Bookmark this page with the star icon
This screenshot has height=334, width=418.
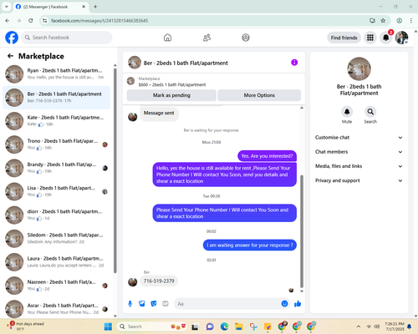pyautogui.click(x=383, y=21)
